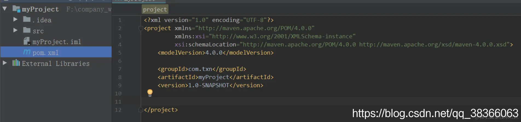Expand the src folder arrow
The image size is (521, 122).
pyautogui.click(x=15, y=30)
